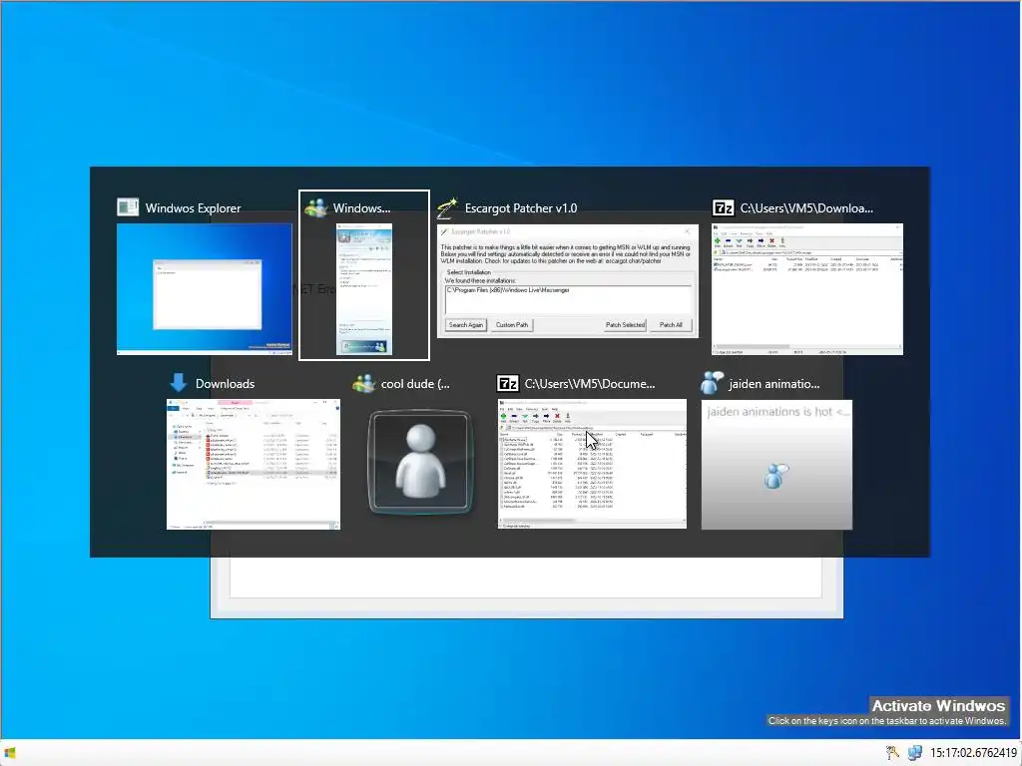
Task: Click the 7z icon beside C:\Users\VM5\Docume...
Action: (x=508, y=383)
